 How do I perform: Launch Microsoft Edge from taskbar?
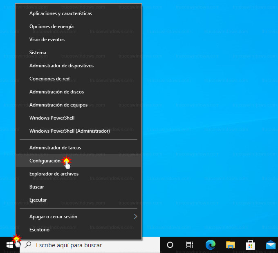pyautogui.click(x=211, y=245)
